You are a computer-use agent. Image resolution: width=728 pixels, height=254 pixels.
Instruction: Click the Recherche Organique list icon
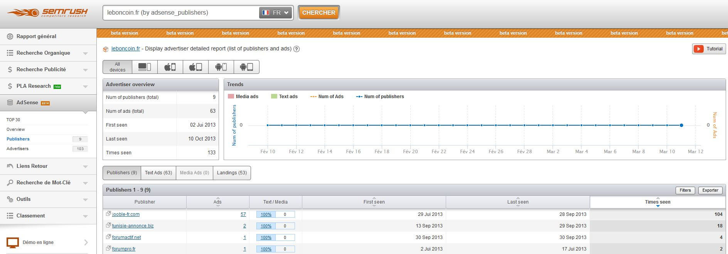10,53
